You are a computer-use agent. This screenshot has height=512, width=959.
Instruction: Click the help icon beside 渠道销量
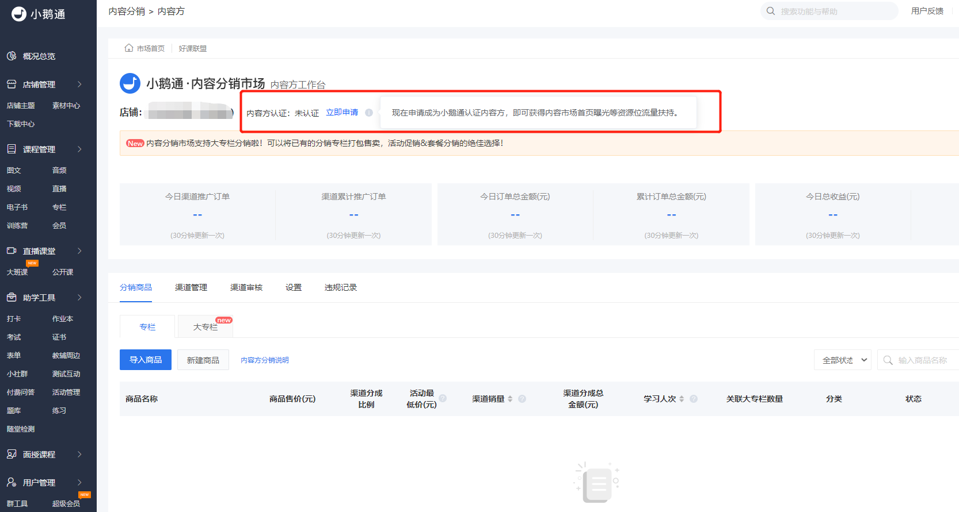[x=522, y=399]
